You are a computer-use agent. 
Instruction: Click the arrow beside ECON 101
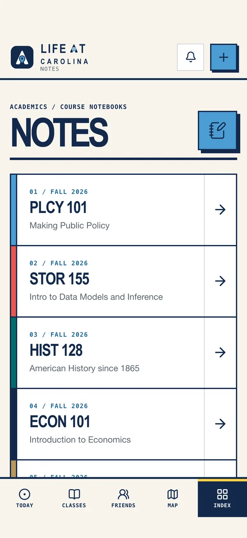click(220, 424)
